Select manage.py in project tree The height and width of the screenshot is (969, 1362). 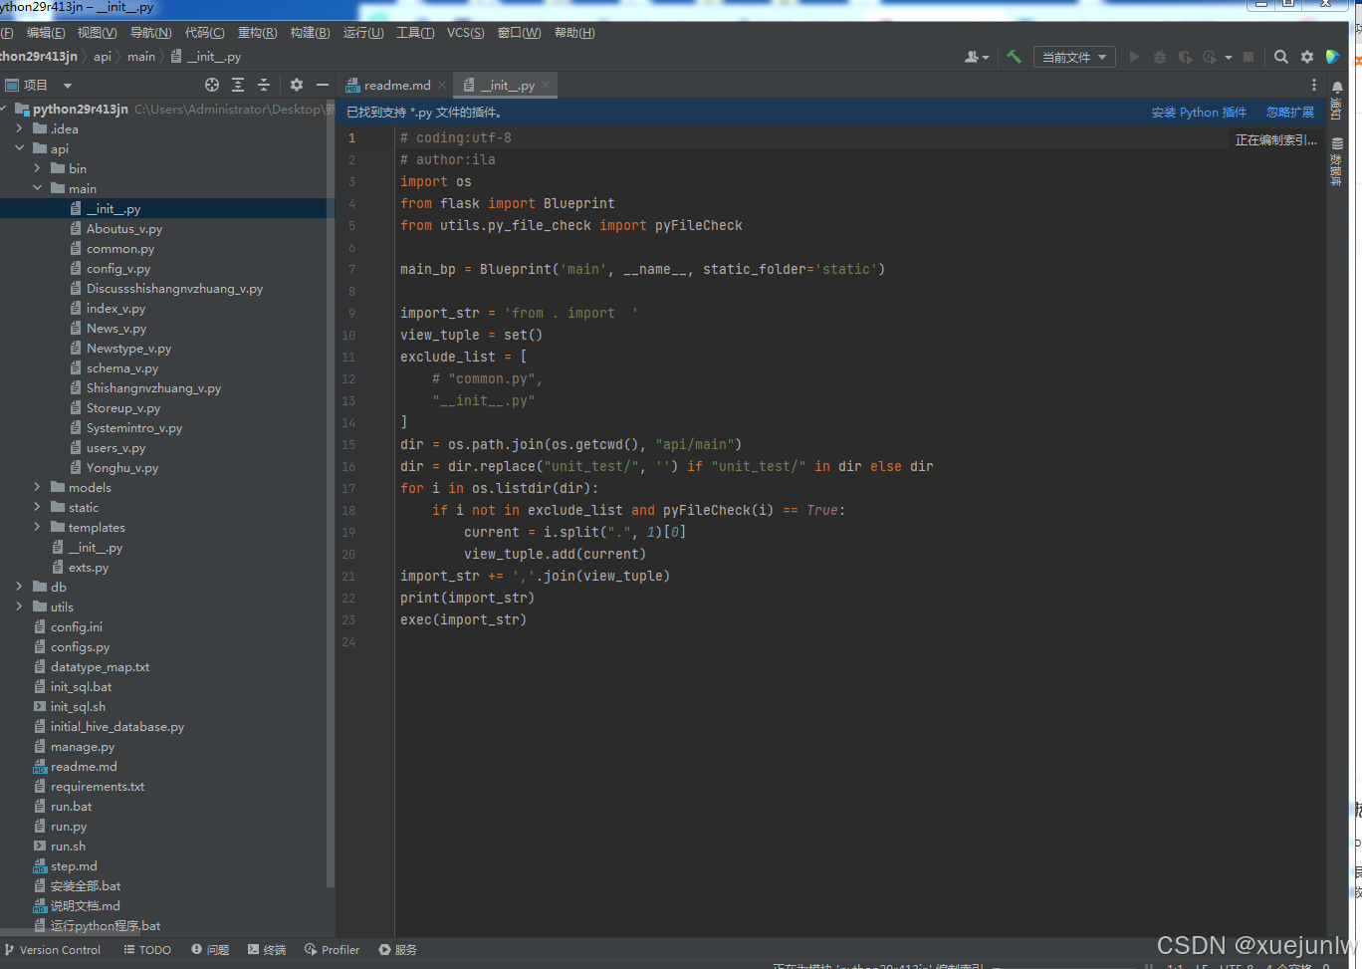point(83,746)
